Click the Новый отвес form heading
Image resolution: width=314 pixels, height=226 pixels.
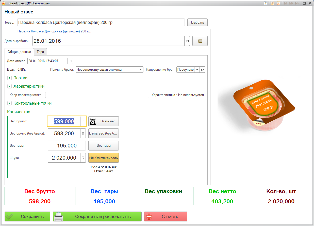[x=19, y=12]
